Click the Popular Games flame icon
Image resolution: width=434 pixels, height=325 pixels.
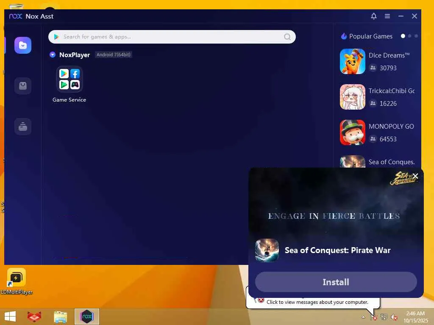[344, 36]
